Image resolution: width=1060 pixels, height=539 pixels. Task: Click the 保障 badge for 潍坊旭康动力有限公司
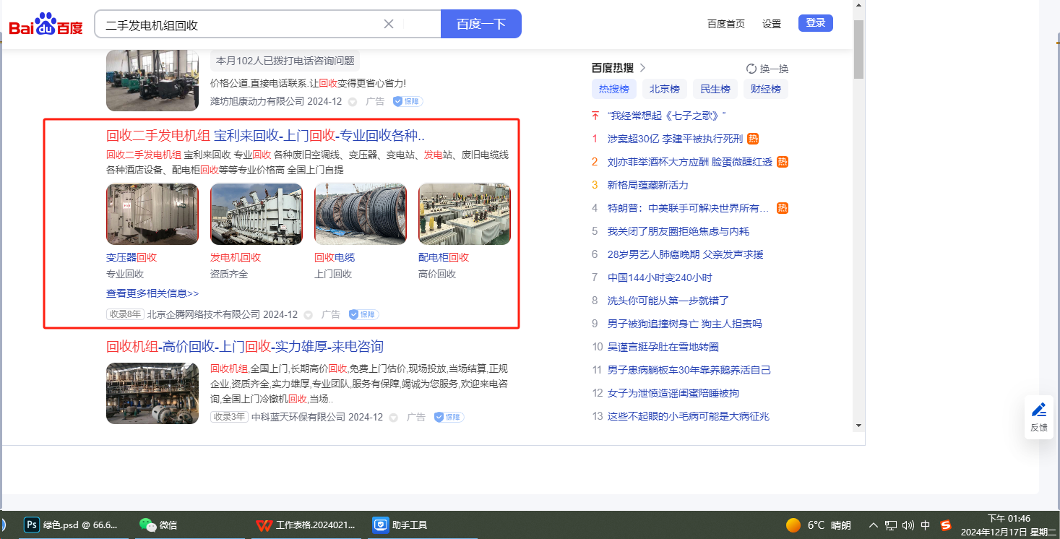tap(408, 102)
